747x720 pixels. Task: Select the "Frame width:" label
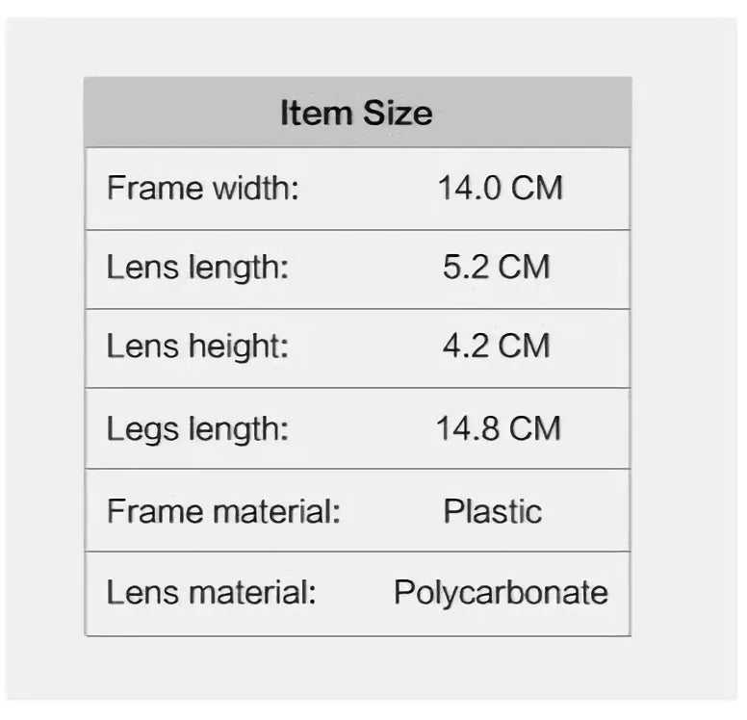[x=203, y=187]
